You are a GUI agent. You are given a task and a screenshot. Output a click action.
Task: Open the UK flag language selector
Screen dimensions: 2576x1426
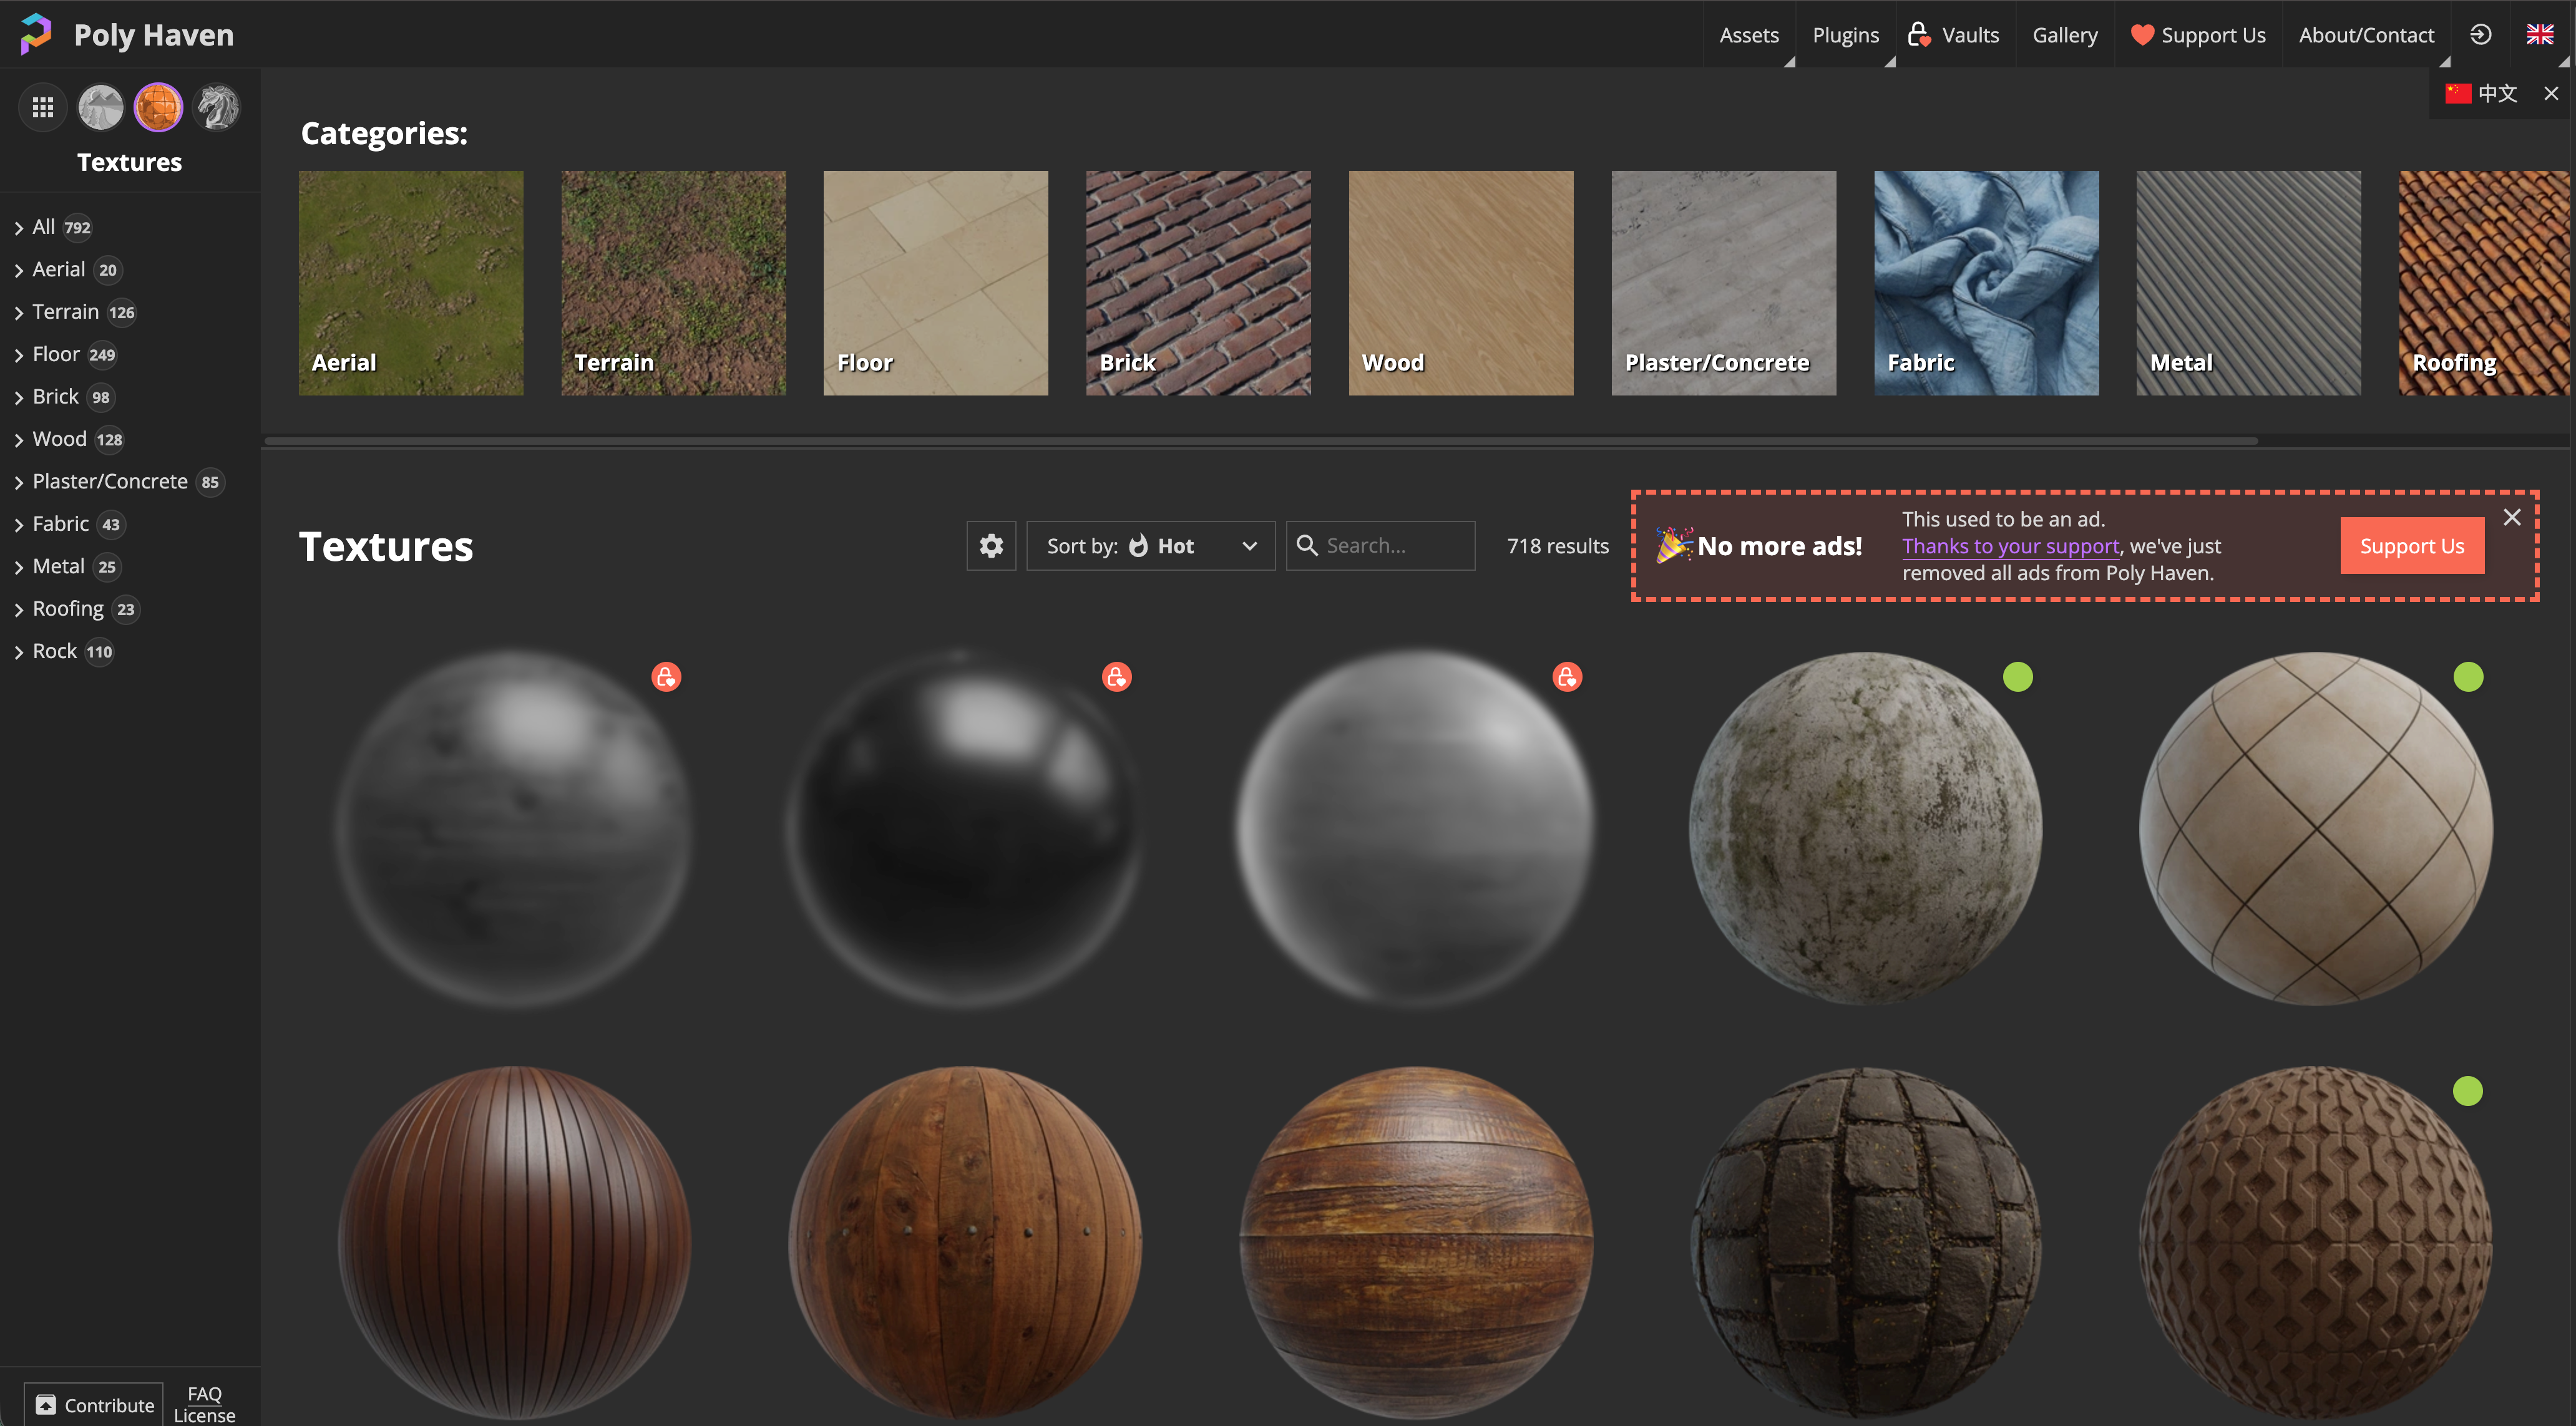point(2539,35)
